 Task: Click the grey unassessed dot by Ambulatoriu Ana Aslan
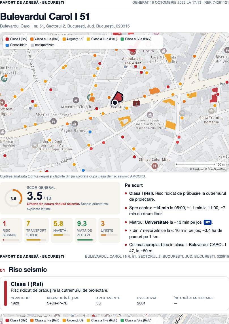pyautogui.click(x=125, y=67)
